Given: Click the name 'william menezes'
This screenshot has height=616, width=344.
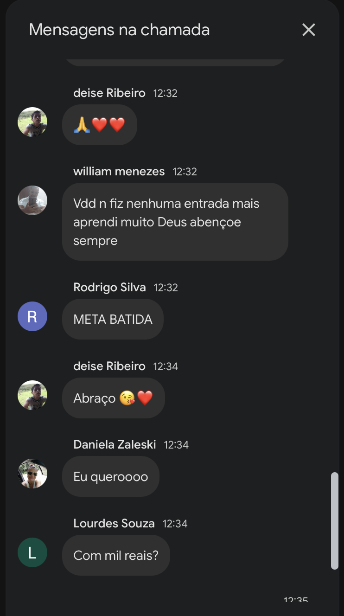Looking at the screenshot, I should click(119, 172).
